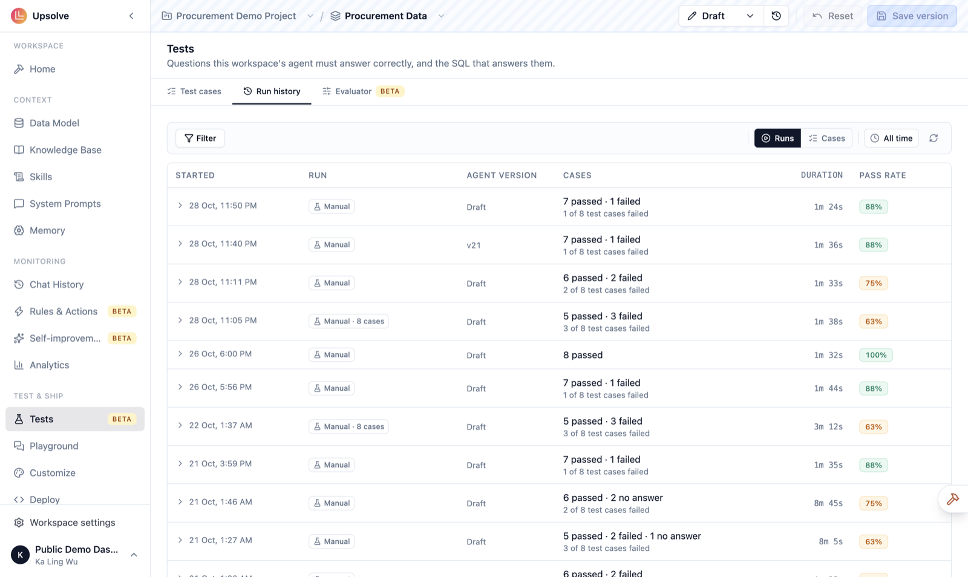Expand the 28 Oct, 11:40 PM run
Screen dimensions: 968x577
click(180, 244)
